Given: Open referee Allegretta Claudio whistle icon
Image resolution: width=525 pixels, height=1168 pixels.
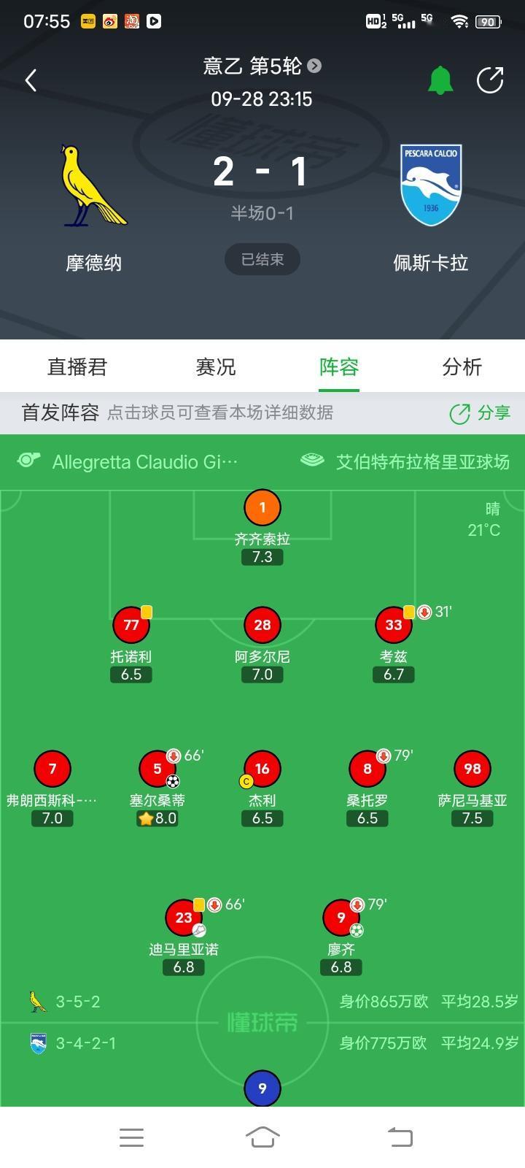Looking at the screenshot, I should [x=28, y=461].
